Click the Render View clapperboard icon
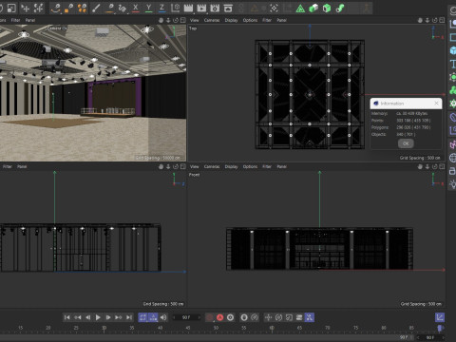The height and width of the screenshot is (342, 456). 188,8
